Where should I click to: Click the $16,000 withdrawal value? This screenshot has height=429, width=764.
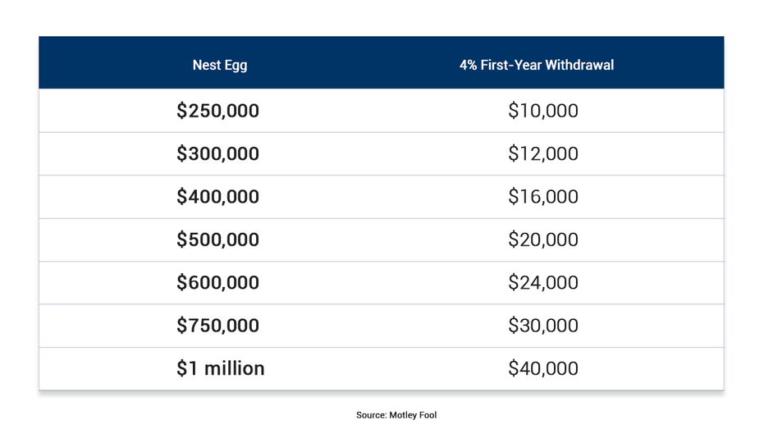(x=542, y=197)
